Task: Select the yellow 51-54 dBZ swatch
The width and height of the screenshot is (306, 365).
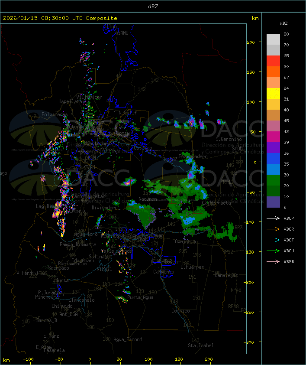Action: click(x=273, y=94)
